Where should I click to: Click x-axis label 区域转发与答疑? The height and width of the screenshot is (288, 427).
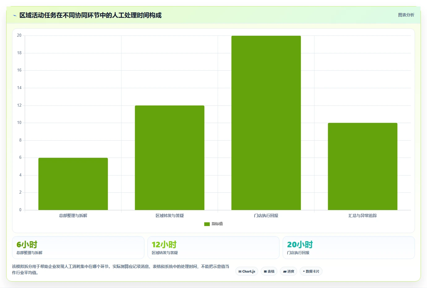[169, 216]
